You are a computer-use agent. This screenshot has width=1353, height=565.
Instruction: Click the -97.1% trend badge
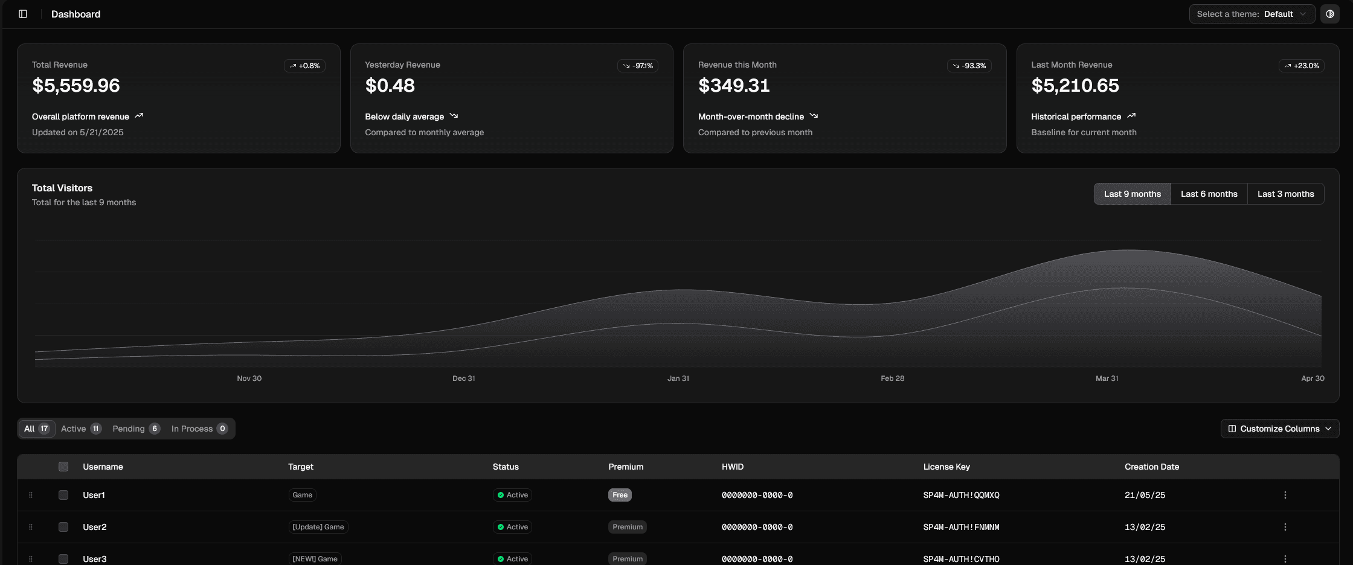click(638, 66)
